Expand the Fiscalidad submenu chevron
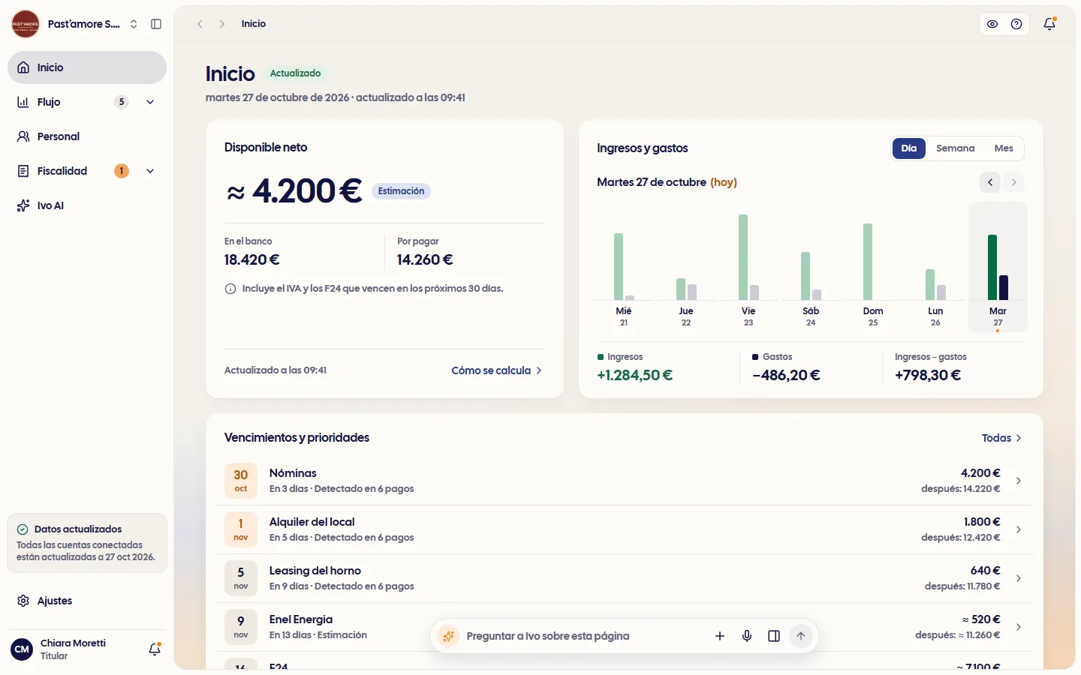Image resolution: width=1081 pixels, height=675 pixels. coord(150,171)
